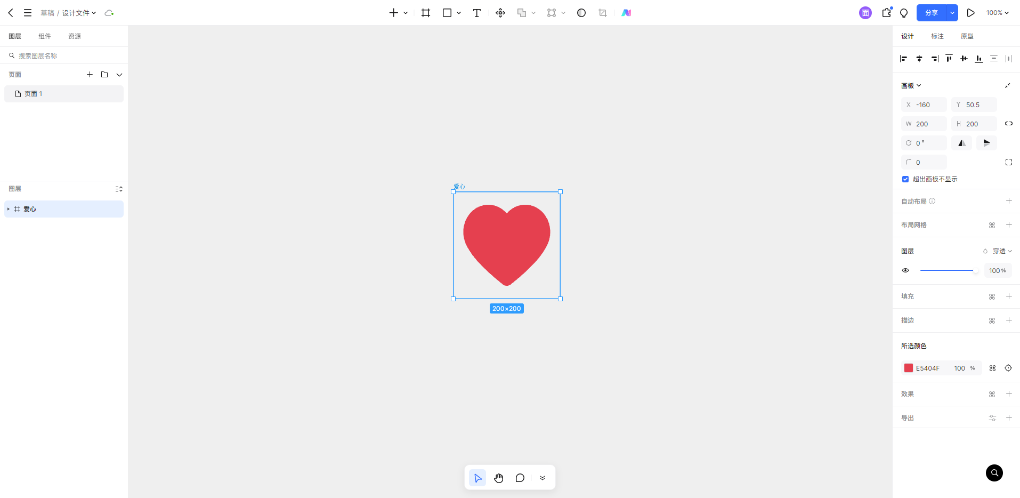Add a new page folder
Viewport: 1020px width, 498px height.
(104, 75)
